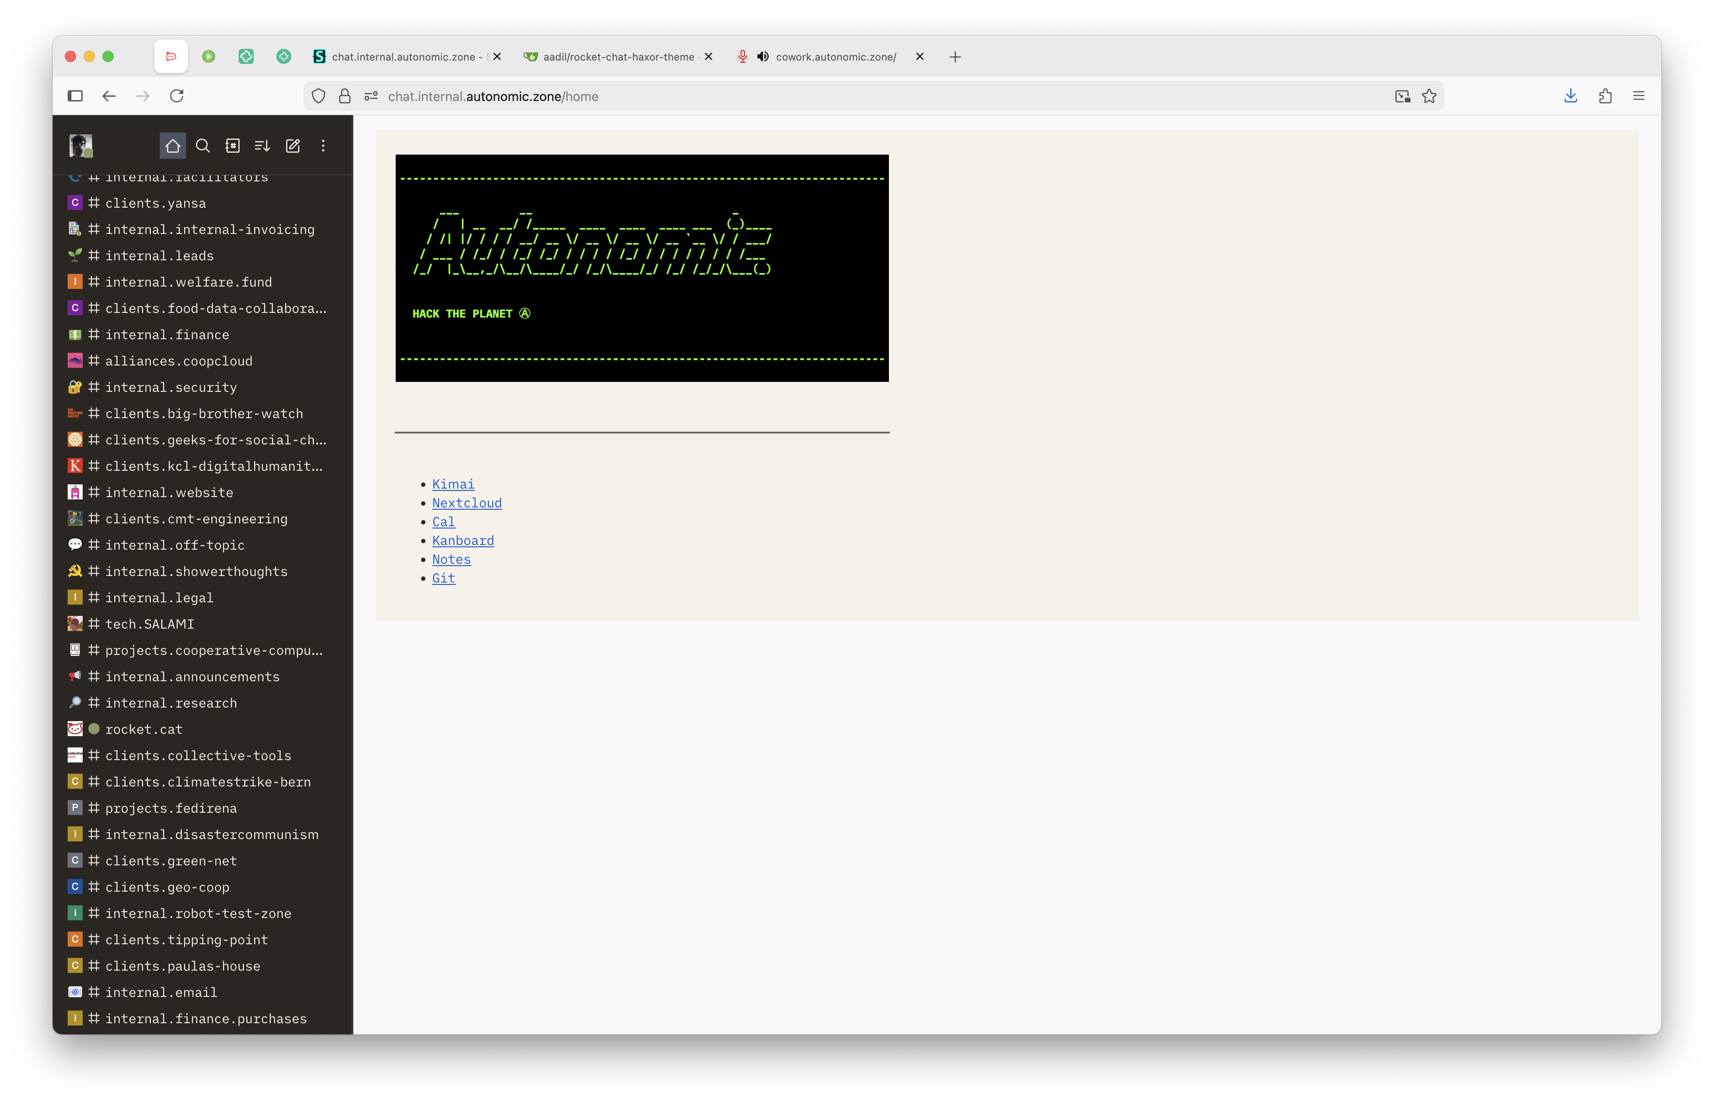This screenshot has width=1714, height=1104.
Task: Bookmark this page with star icon
Action: click(1429, 96)
